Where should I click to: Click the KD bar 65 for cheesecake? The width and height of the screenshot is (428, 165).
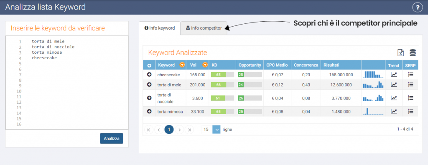[x=222, y=75]
